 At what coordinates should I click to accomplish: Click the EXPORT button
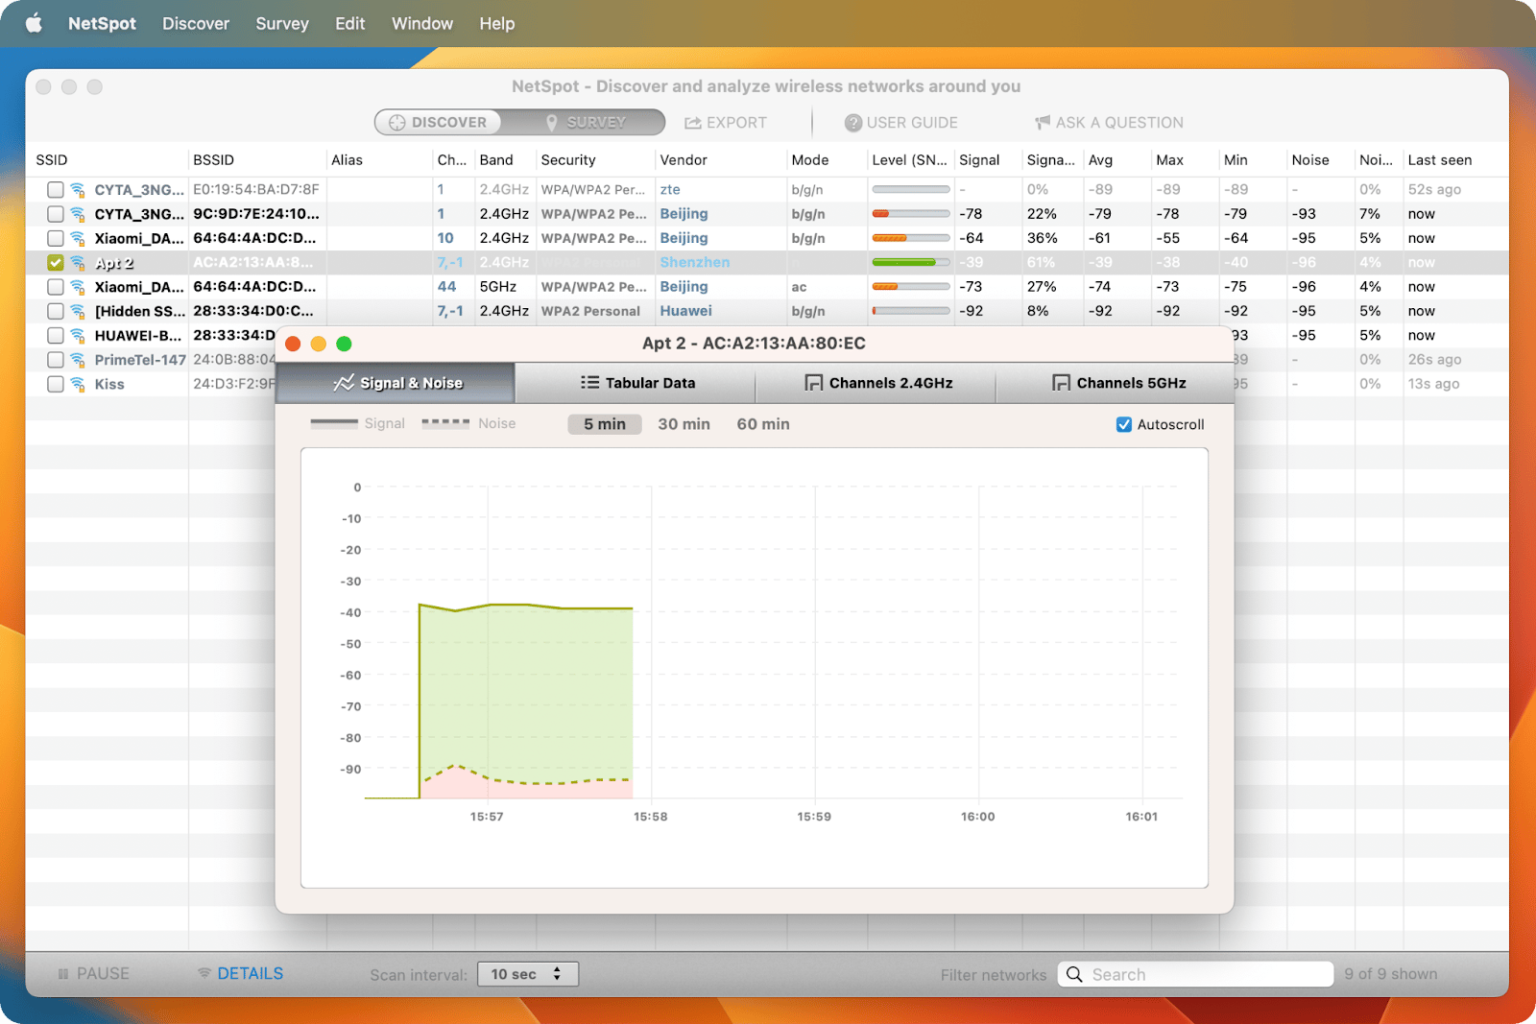coord(726,123)
